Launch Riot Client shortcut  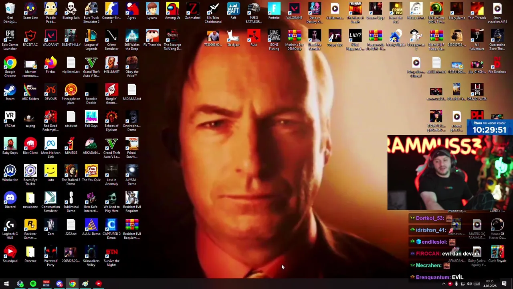point(30,146)
